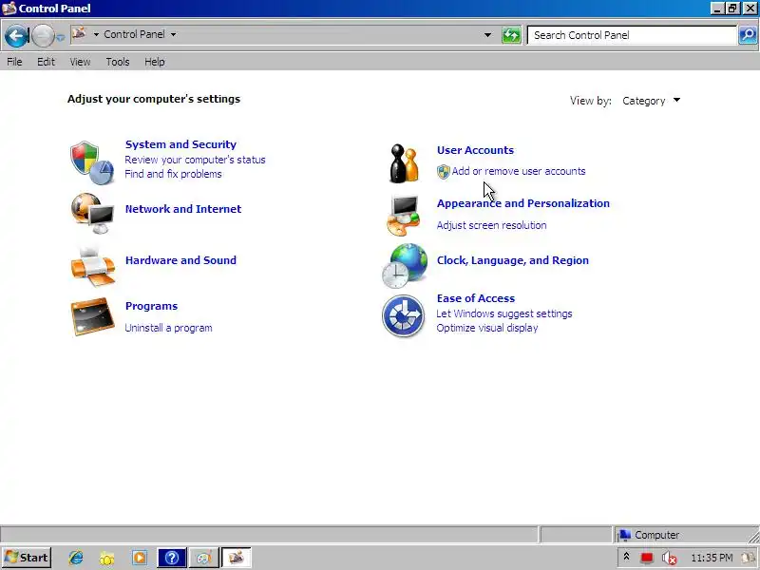Open the View menu
This screenshot has height=570, width=760.
point(80,62)
